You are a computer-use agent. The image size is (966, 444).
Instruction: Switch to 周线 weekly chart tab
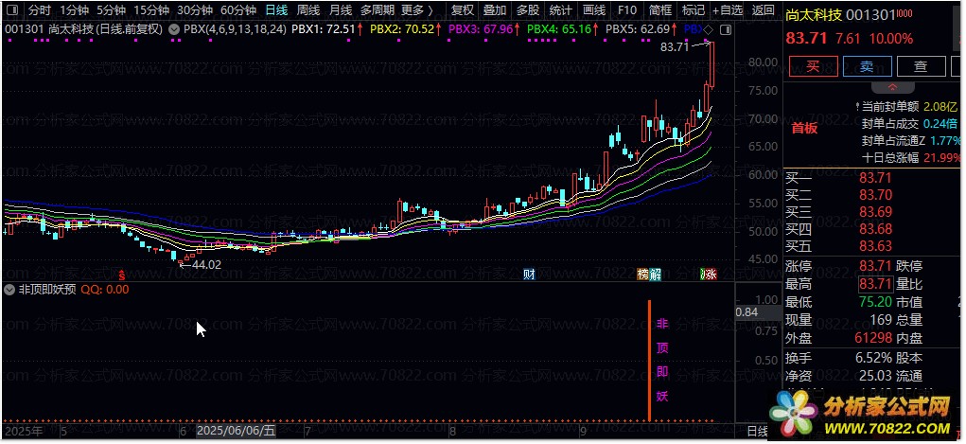tap(307, 10)
